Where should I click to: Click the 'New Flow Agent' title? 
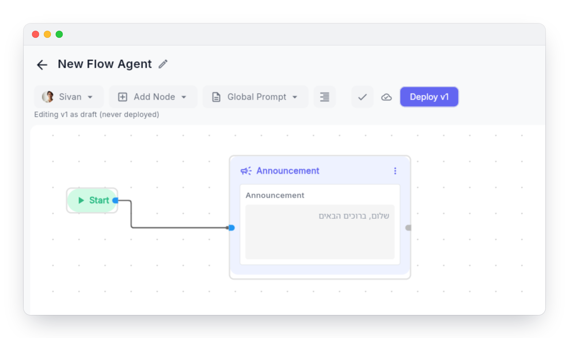tap(105, 64)
